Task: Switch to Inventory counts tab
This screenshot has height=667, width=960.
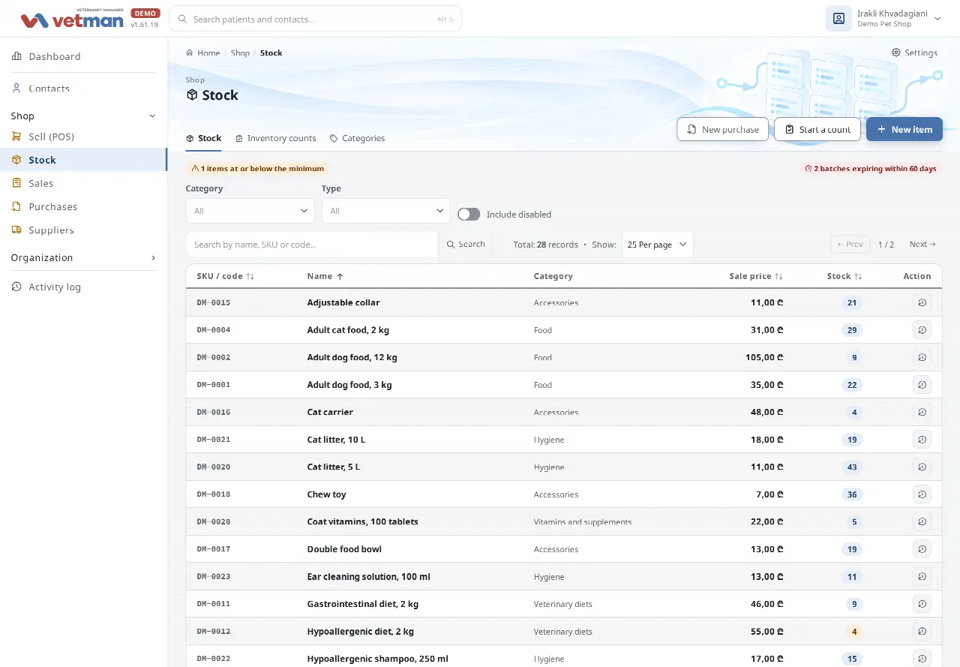Action: [x=275, y=138]
